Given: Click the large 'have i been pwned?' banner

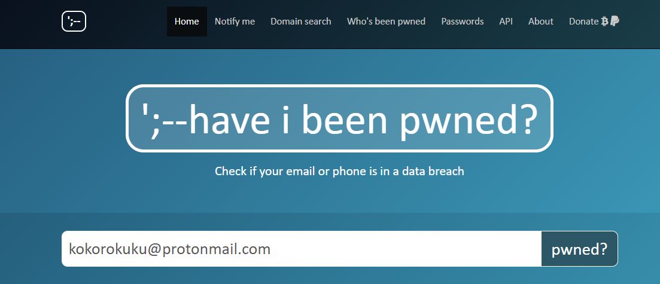Looking at the screenshot, I should pos(339,118).
